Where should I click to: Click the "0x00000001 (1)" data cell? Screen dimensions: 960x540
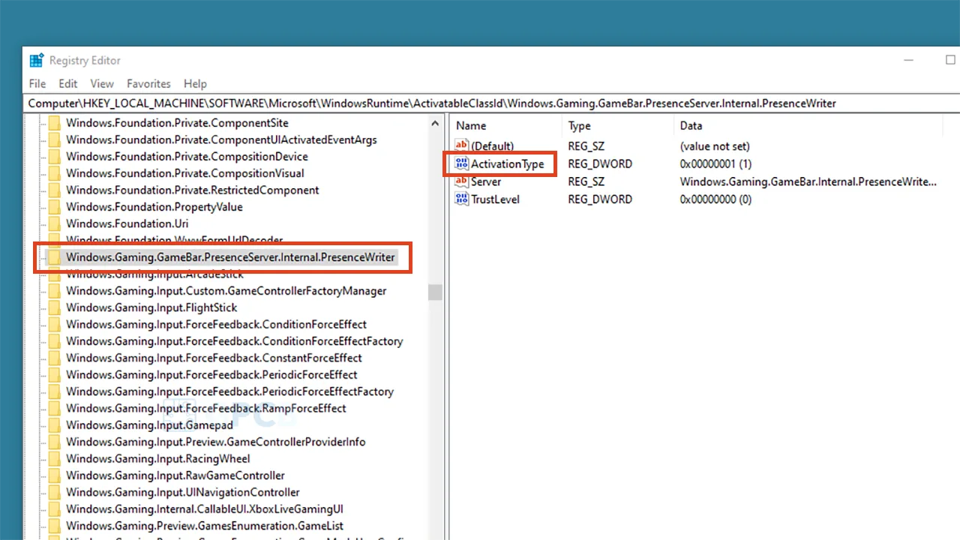click(x=715, y=164)
